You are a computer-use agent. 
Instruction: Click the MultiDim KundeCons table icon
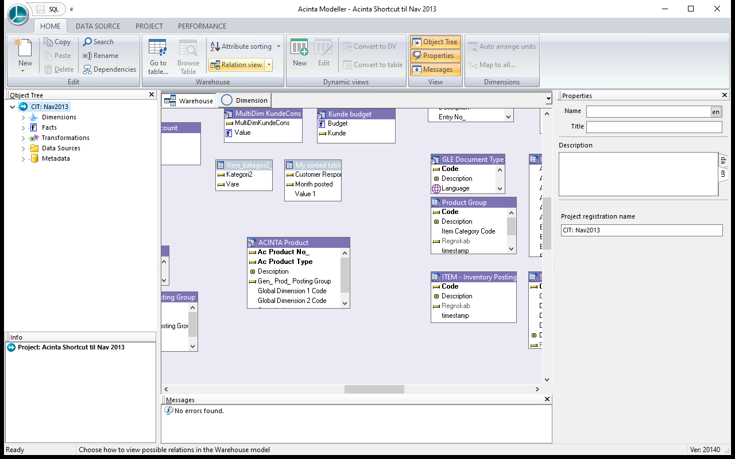point(229,114)
